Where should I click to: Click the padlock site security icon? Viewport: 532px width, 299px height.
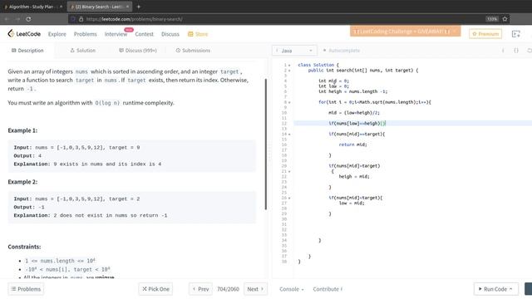tap(81, 19)
